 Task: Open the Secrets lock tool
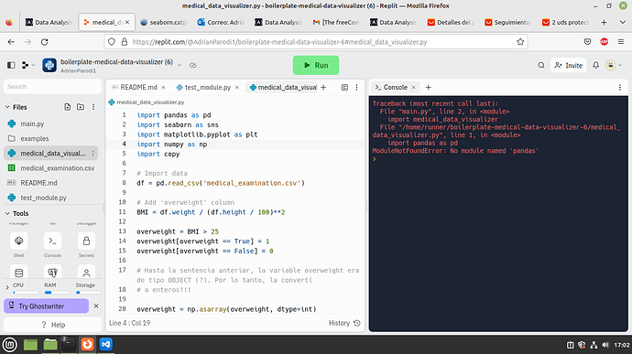click(x=86, y=241)
